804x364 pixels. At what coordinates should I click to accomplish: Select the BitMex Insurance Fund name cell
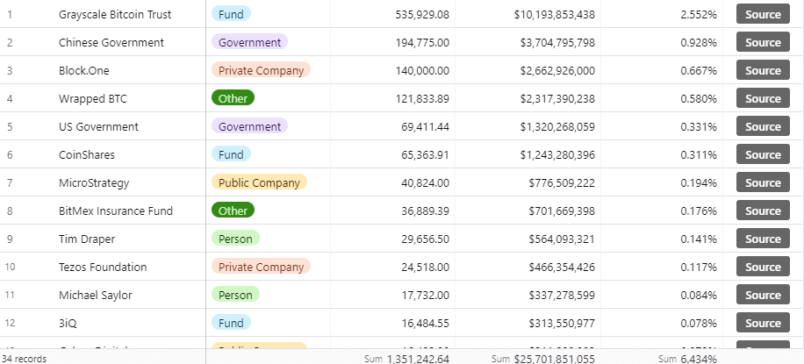click(x=116, y=211)
